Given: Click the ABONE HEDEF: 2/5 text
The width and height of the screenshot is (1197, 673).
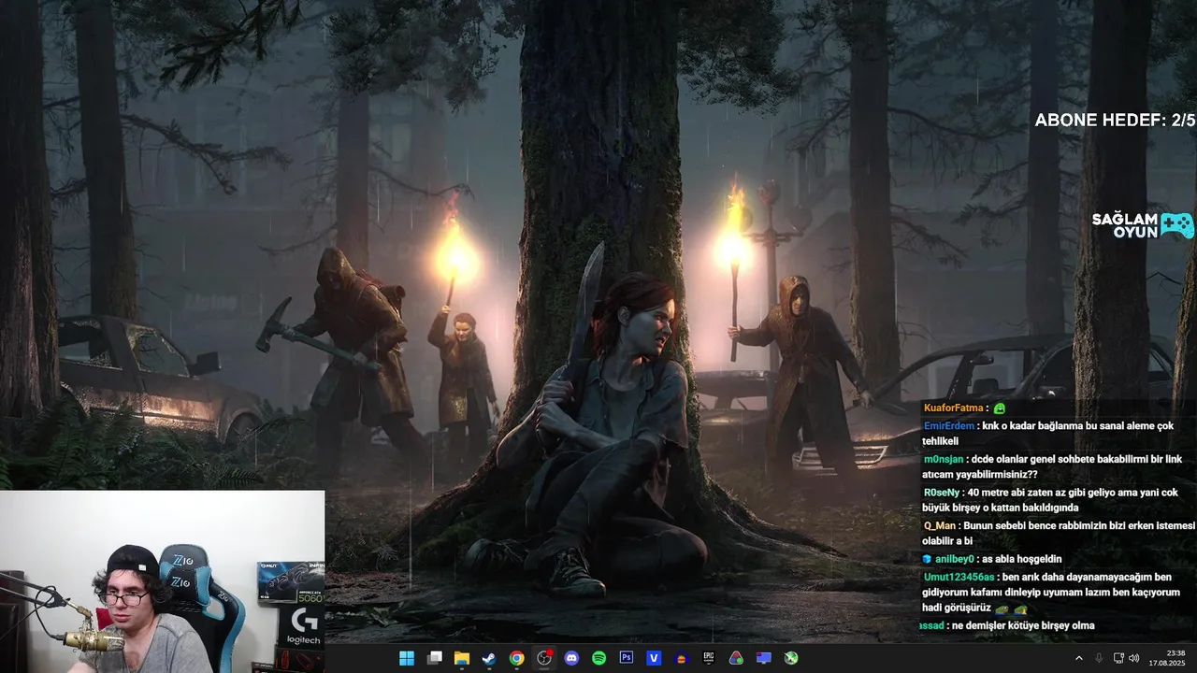Looking at the screenshot, I should tap(1115, 121).
